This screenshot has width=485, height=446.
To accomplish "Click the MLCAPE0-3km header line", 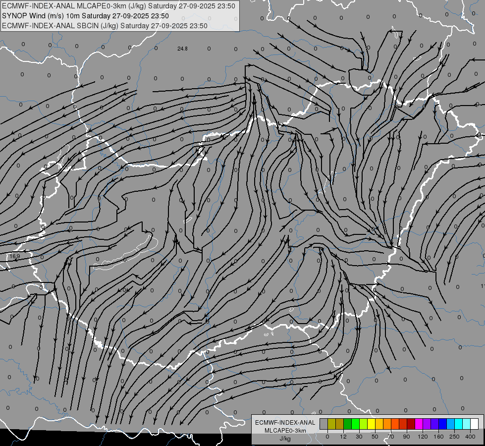I will tap(118, 6).
